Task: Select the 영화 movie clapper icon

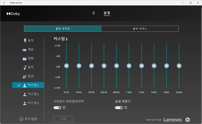Action: click(25, 59)
